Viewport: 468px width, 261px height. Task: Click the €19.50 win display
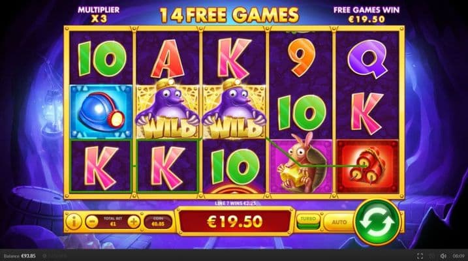(x=234, y=222)
